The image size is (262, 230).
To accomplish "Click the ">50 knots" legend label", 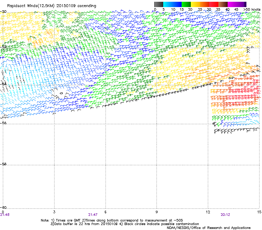I will 252,10.
